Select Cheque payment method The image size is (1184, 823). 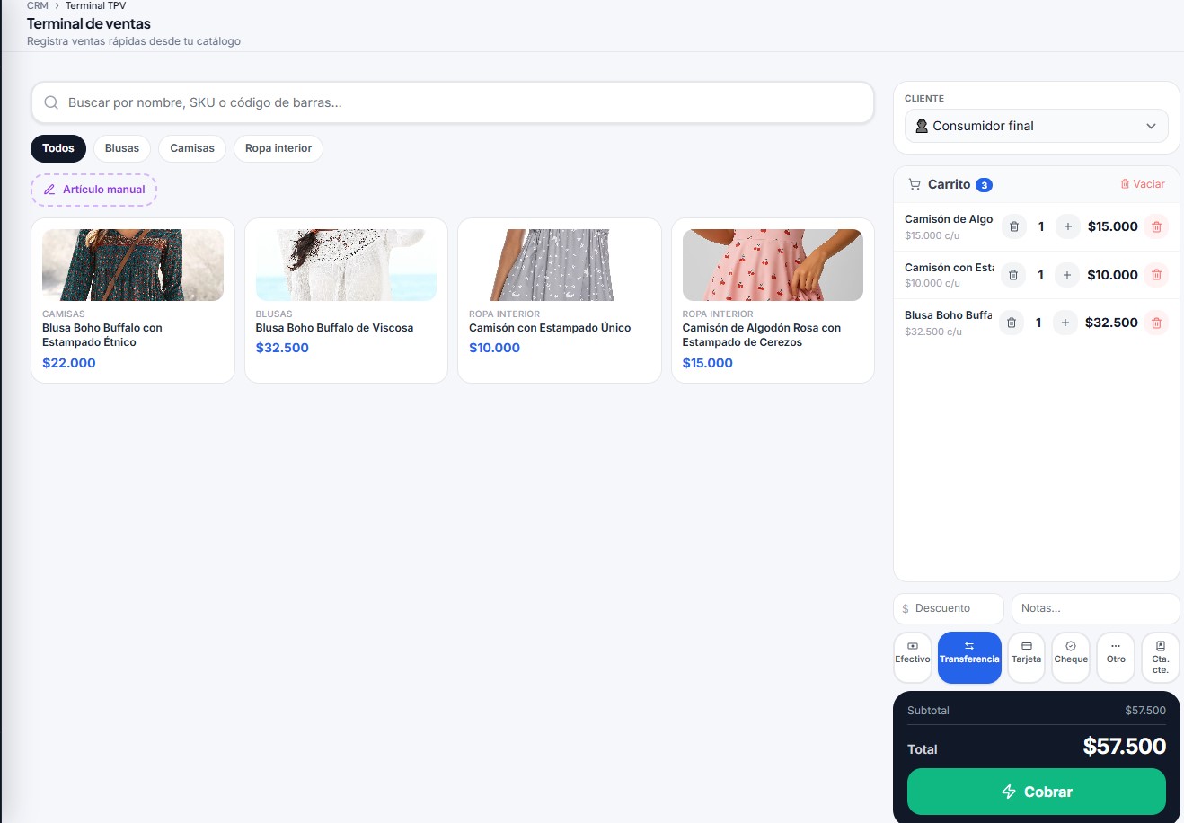[x=1071, y=658]
